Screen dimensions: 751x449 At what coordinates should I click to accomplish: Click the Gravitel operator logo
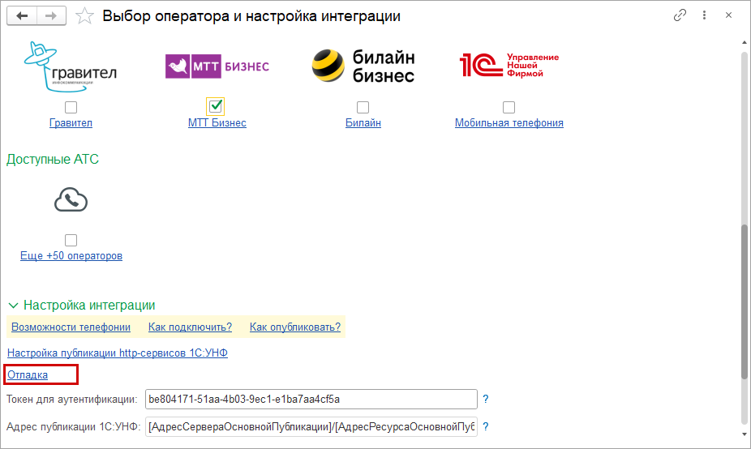click(x=71, y=68)
